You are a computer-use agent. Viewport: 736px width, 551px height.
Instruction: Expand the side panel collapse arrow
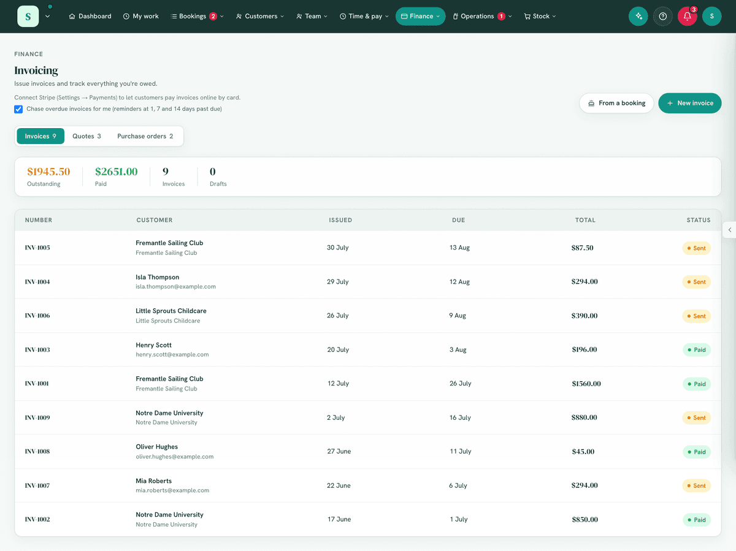730,230
